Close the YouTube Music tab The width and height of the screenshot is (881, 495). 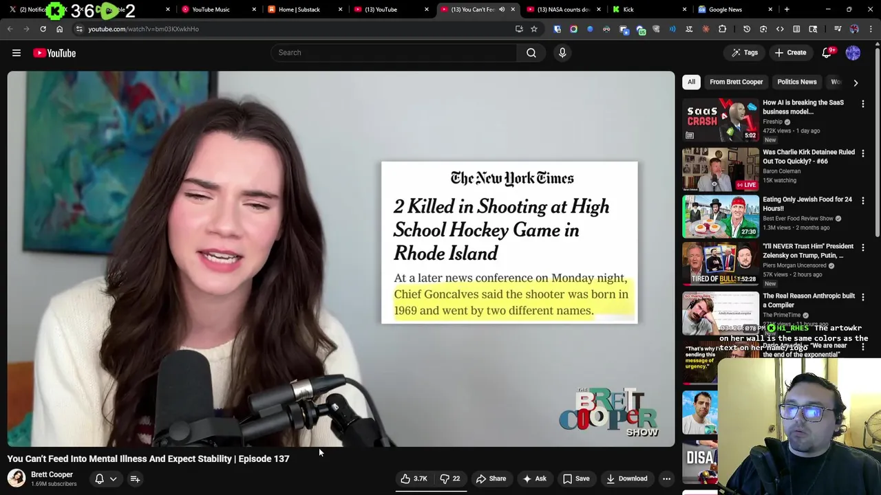[x=254, y=10]
